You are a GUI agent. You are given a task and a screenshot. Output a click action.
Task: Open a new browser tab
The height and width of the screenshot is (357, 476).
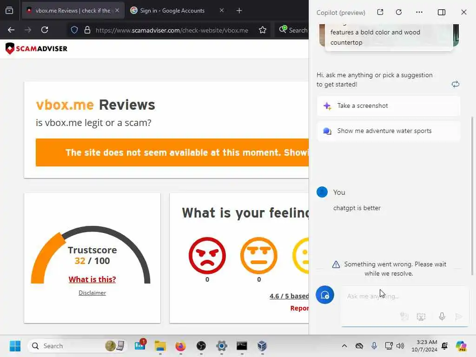239,11
